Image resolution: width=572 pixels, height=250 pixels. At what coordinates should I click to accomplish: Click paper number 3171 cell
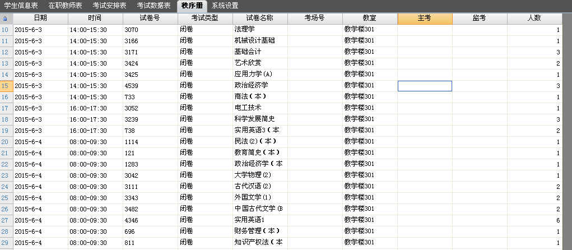[150, 53]
